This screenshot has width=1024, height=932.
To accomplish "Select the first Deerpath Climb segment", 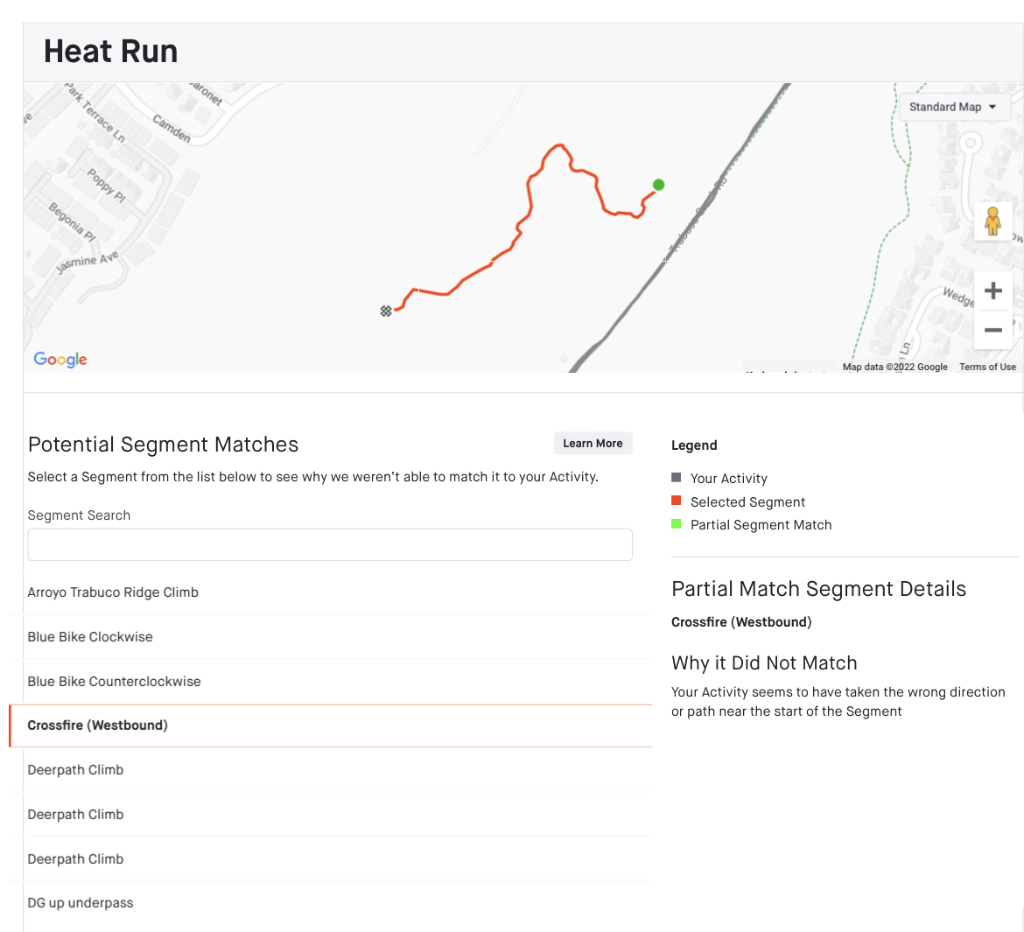I will click(75, 770).
